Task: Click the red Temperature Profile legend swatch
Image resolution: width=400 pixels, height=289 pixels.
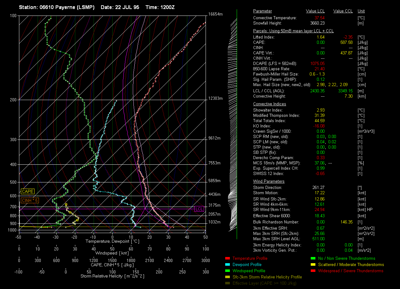Action: [x=227, y=258]
